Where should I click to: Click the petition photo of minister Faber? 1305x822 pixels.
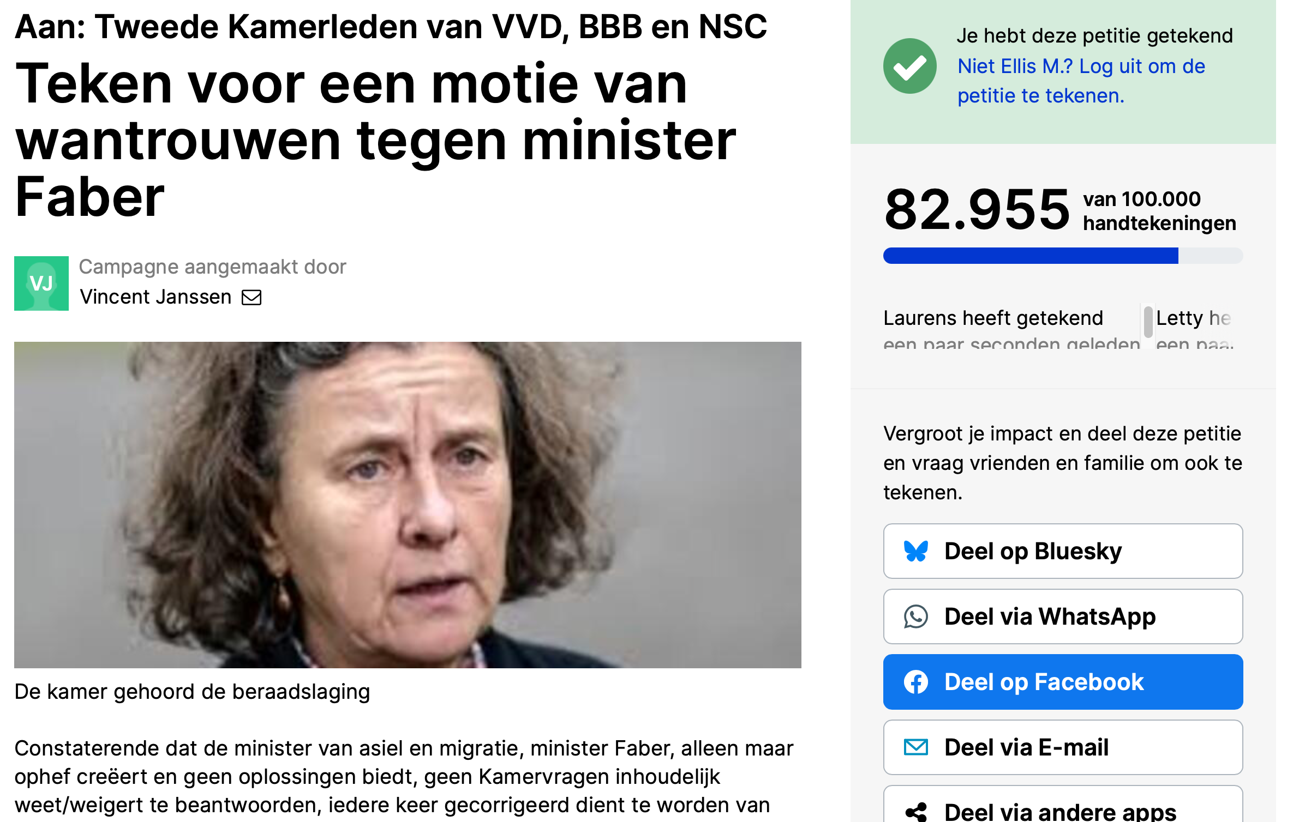[408, 505]
